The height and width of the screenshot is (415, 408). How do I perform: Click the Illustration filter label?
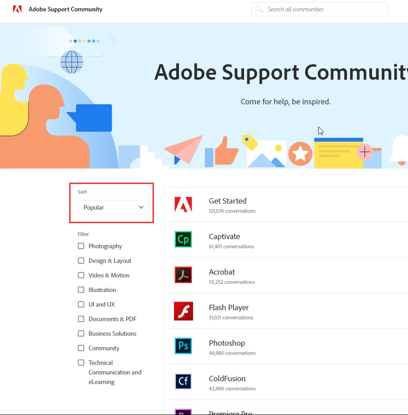[x=102, y=290]
